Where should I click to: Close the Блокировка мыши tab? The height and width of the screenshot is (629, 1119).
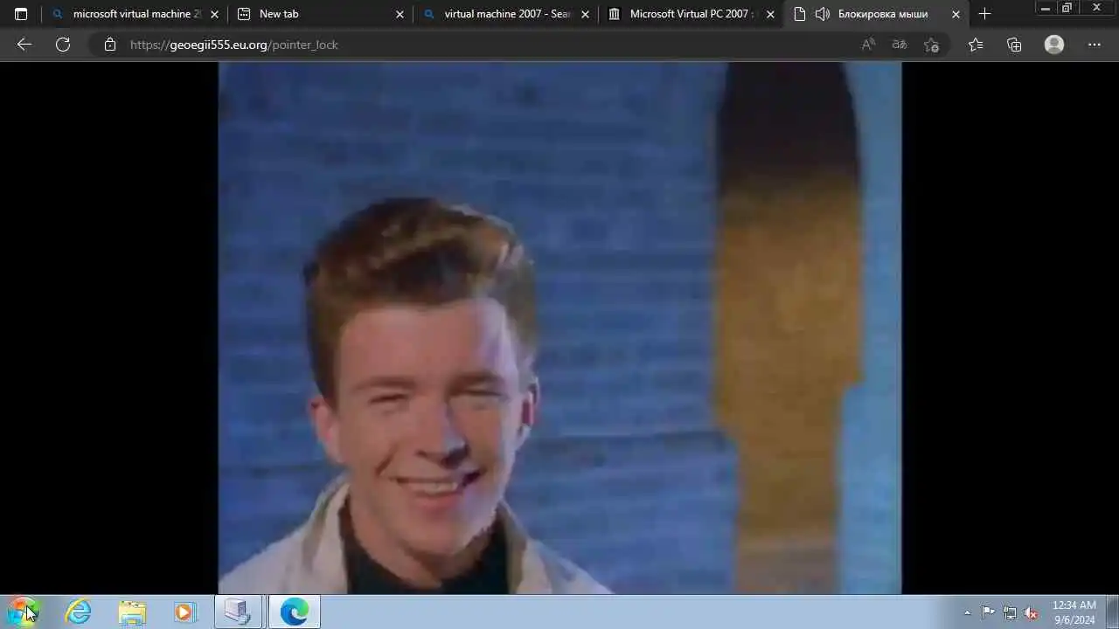(x=956, y=14)
